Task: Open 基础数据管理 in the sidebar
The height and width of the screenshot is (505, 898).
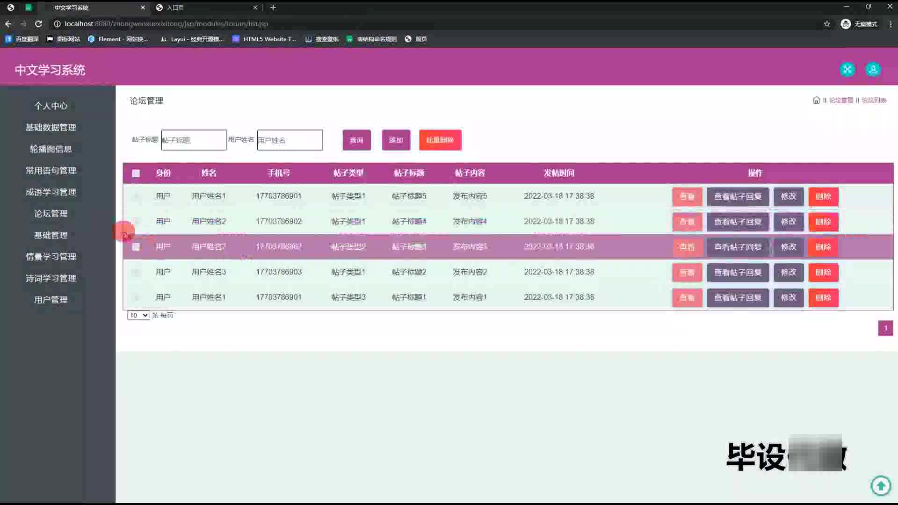Action: 51,128
